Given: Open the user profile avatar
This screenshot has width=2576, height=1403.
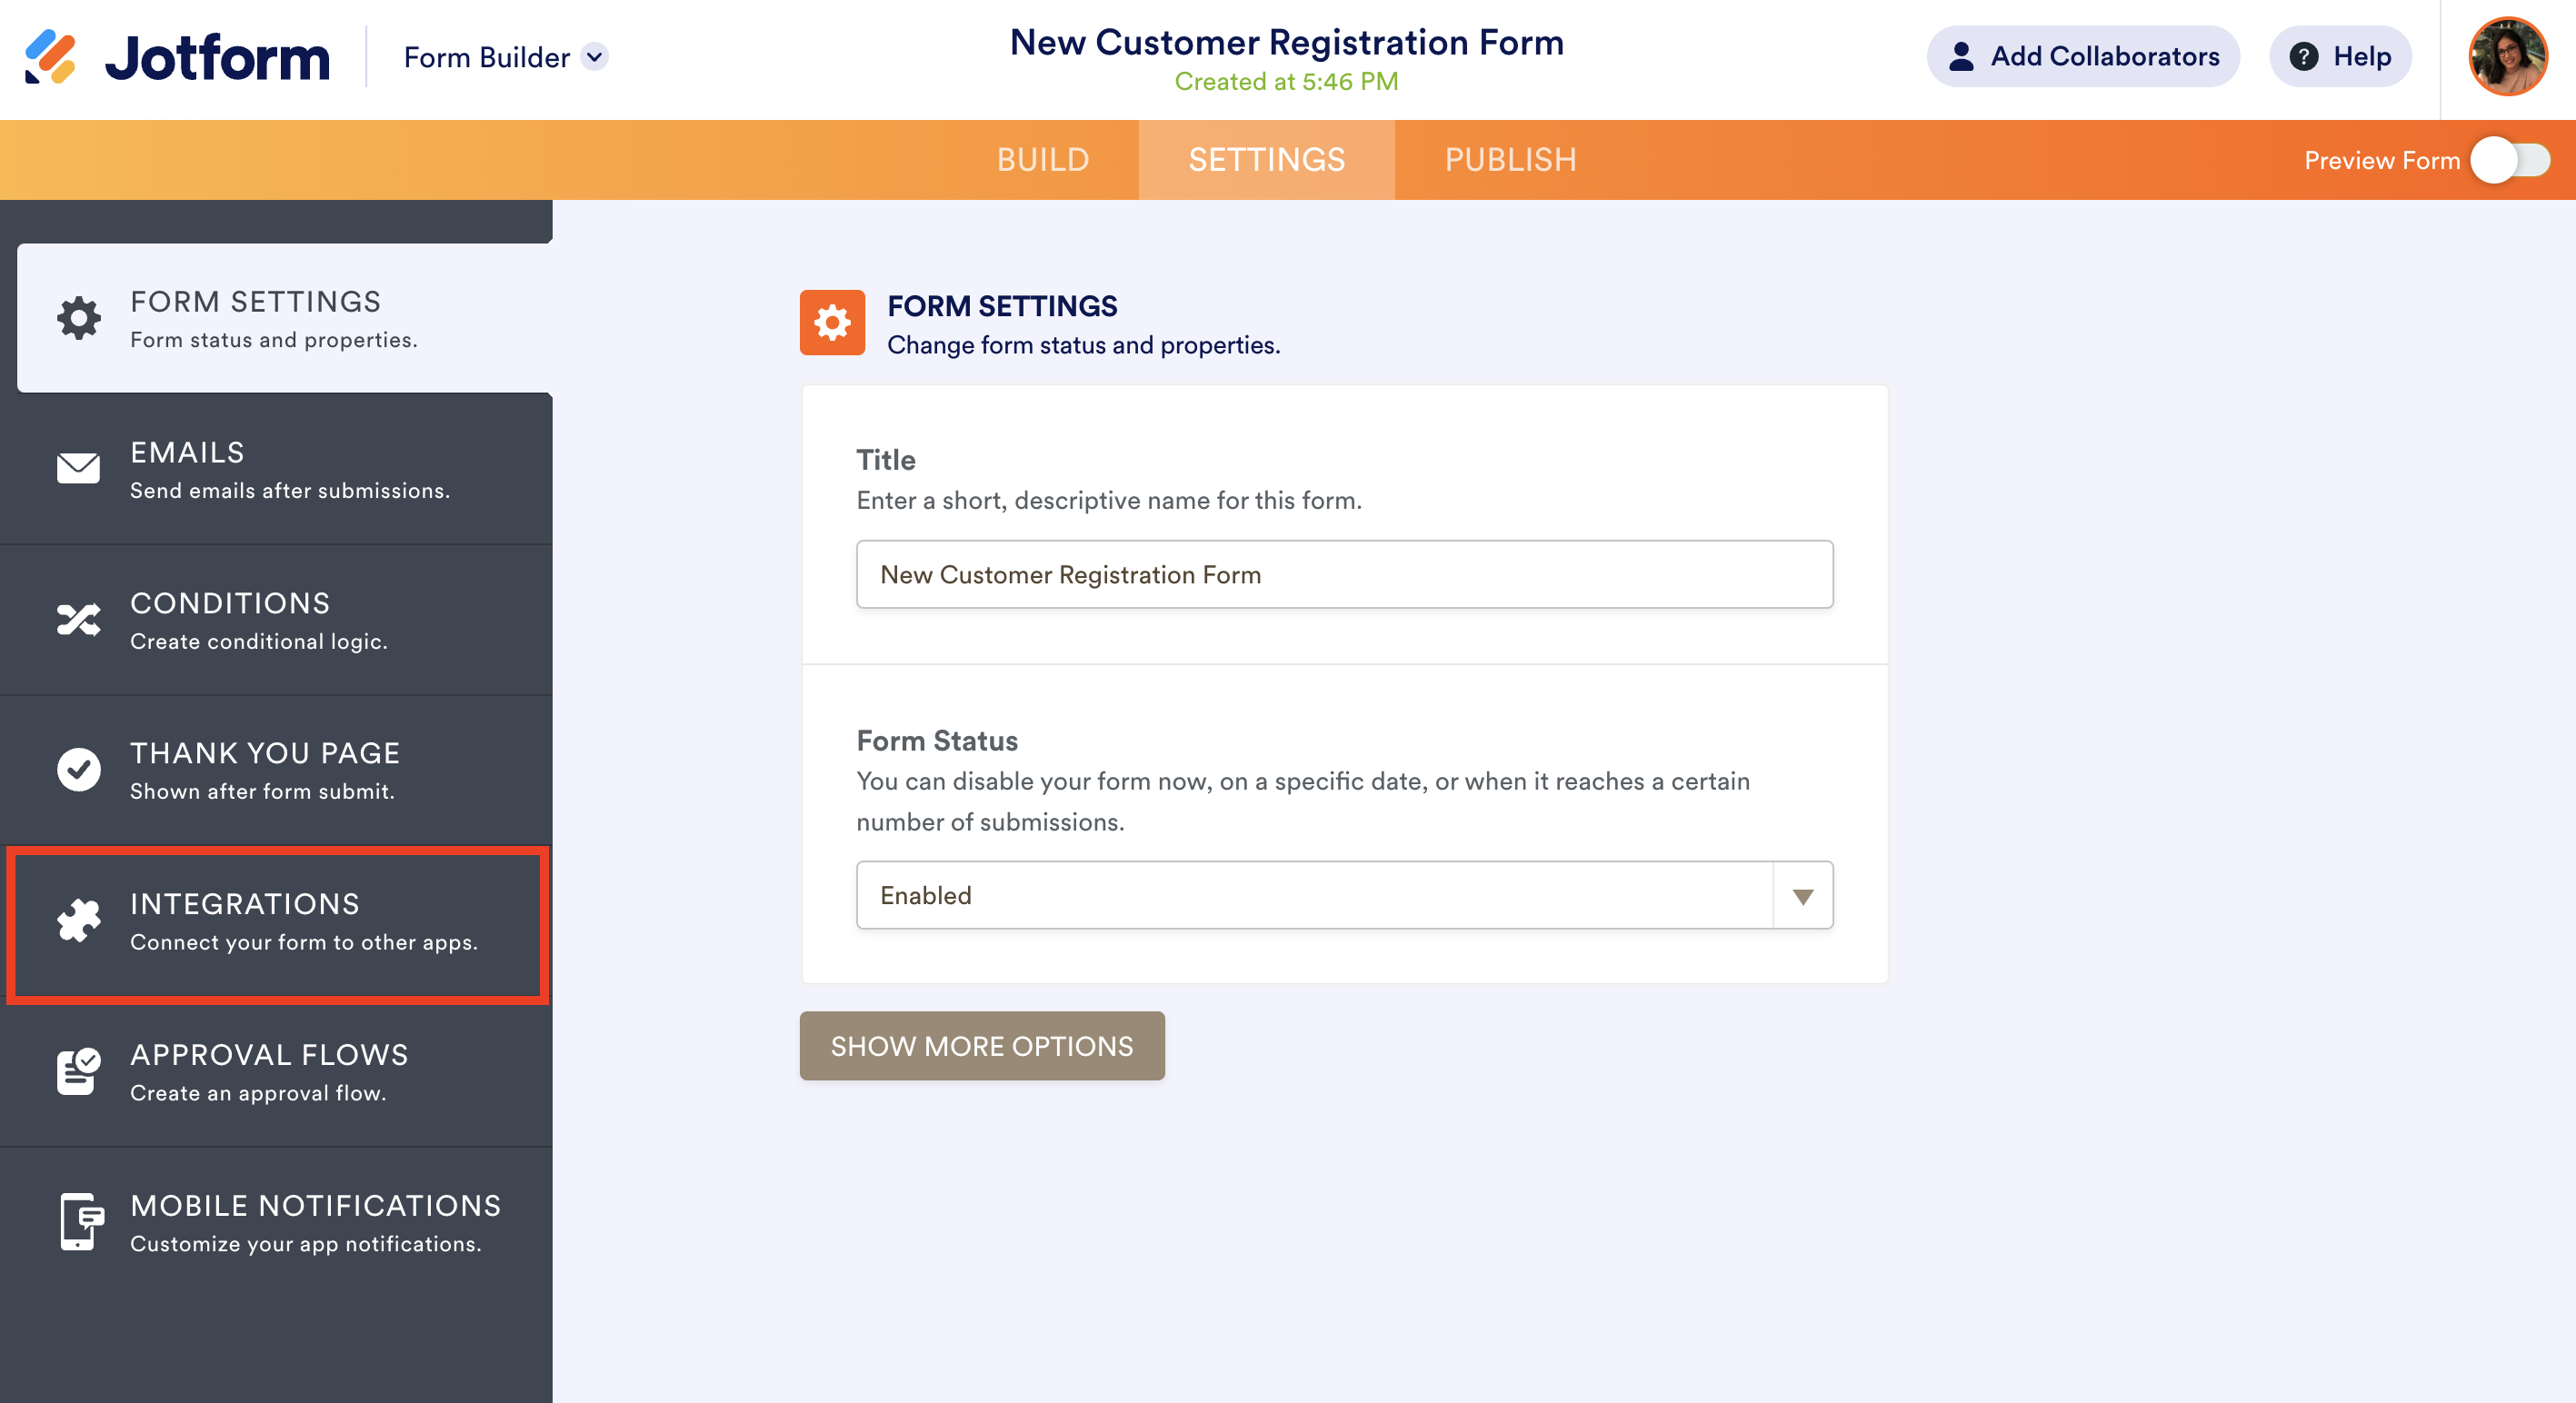Looking at the screenshot, I should pyautogui.click(x=2507, y=57).
